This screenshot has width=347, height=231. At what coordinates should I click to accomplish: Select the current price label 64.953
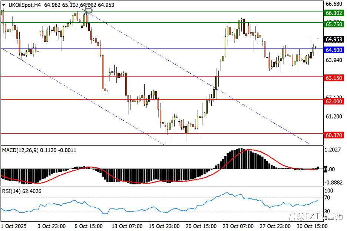pyautogui.click(x=334, y=39)
